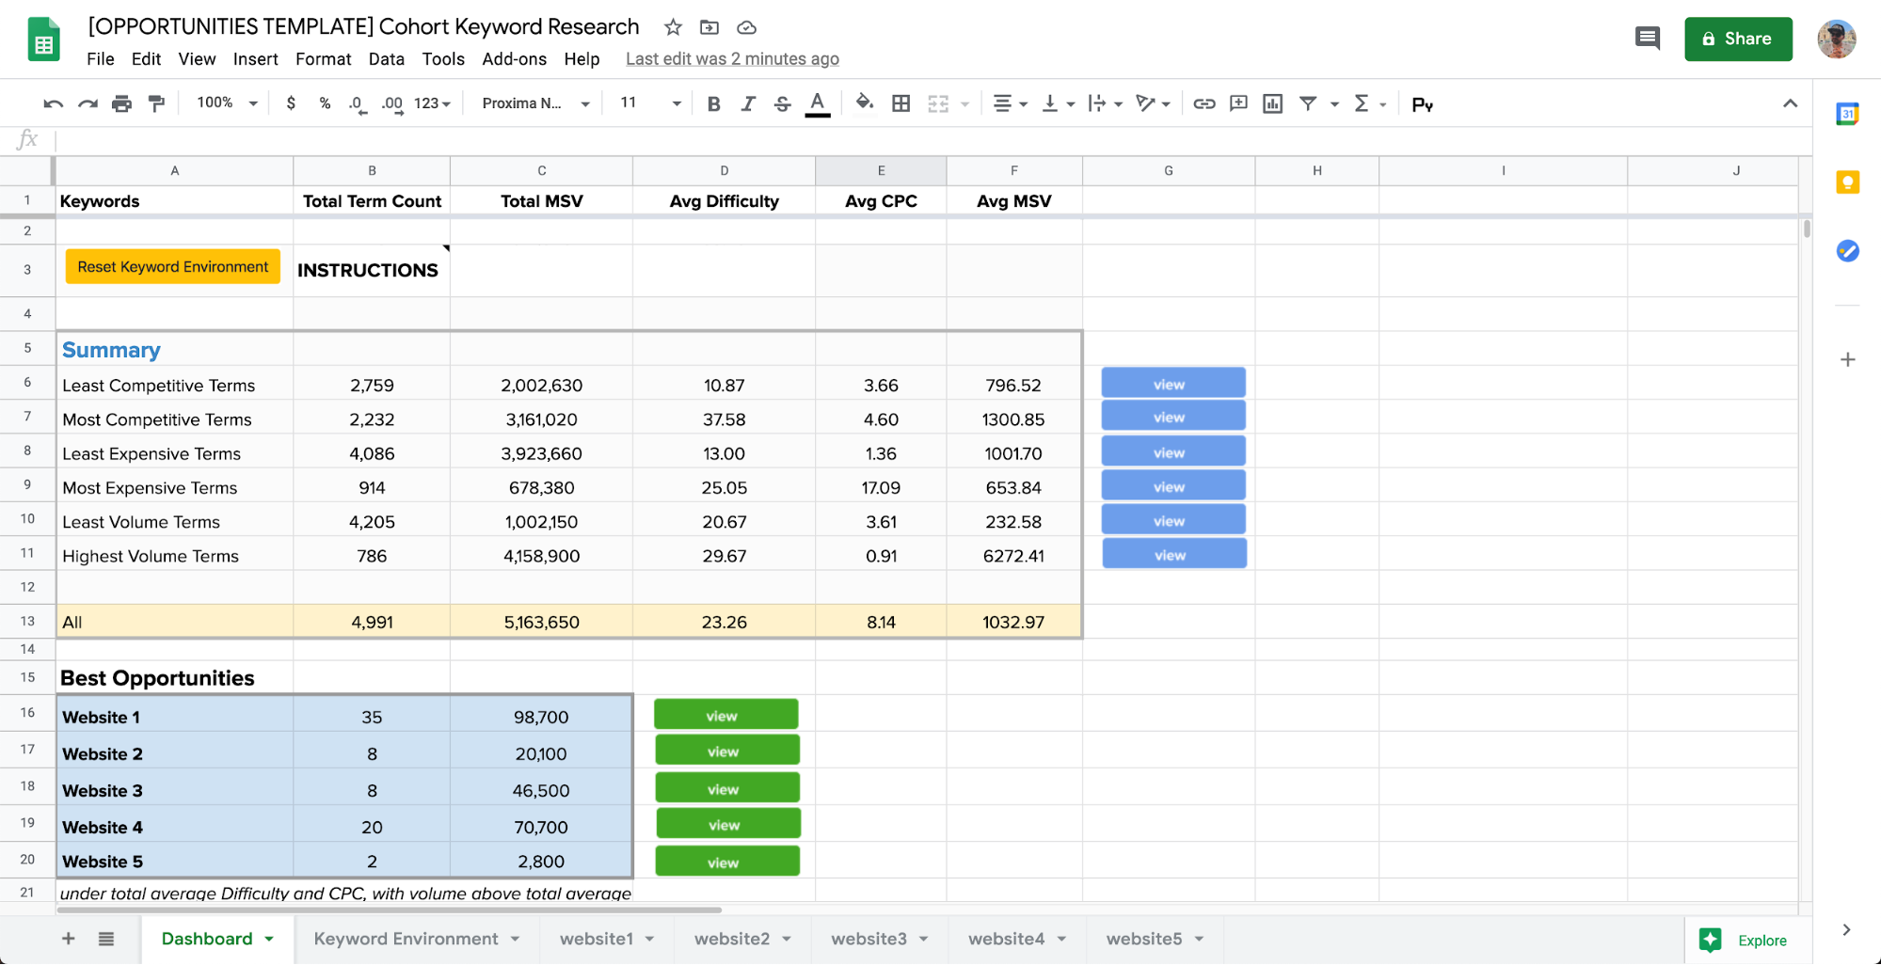The height and width of the screenshot is (965, 1881).
Task: Click the Print icon
Action: point(121,103)
